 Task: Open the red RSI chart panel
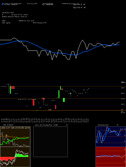click(111, 157)
